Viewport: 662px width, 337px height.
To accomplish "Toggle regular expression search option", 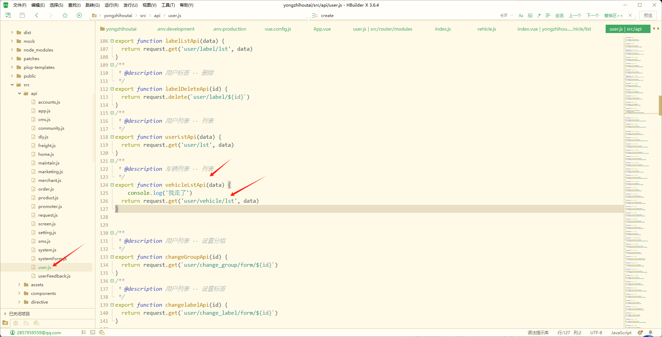I will pyautogui.click(x=539, y=15).
